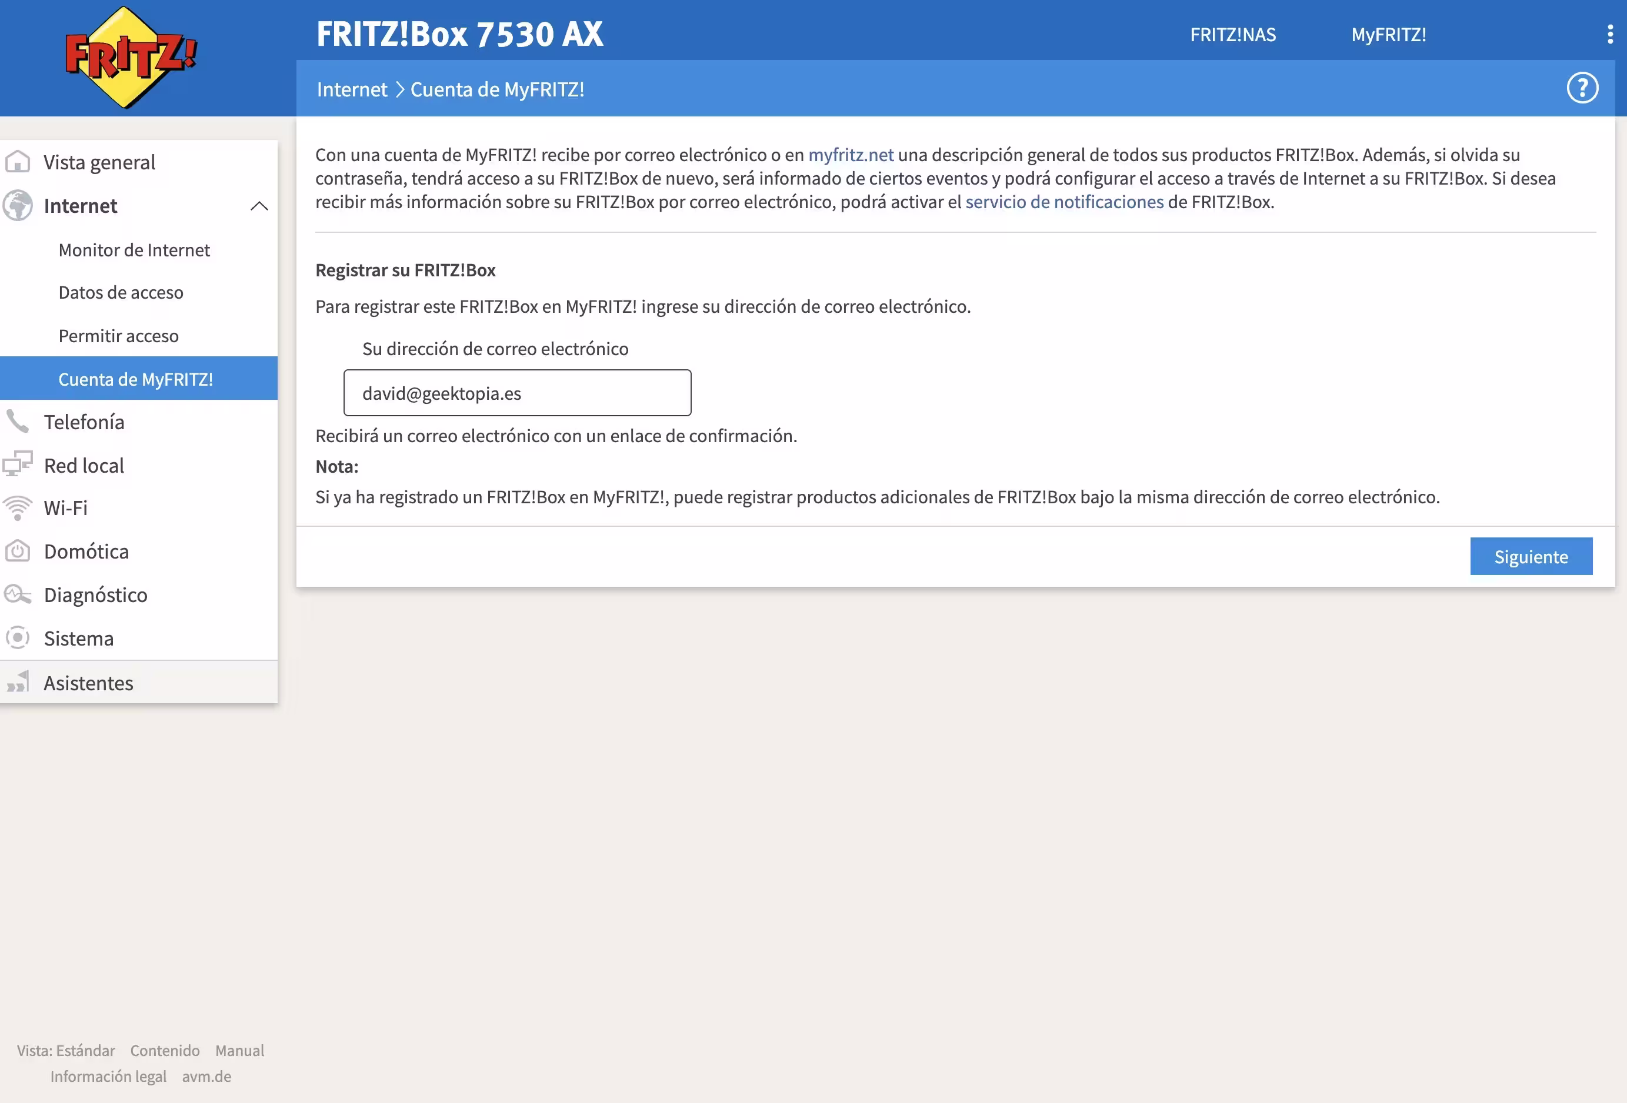The height and width of the screenshot is (1103, 1627).
Task: Click Internet in the breadcrumb
Action: pyautogui.click(x=351, y=89)
